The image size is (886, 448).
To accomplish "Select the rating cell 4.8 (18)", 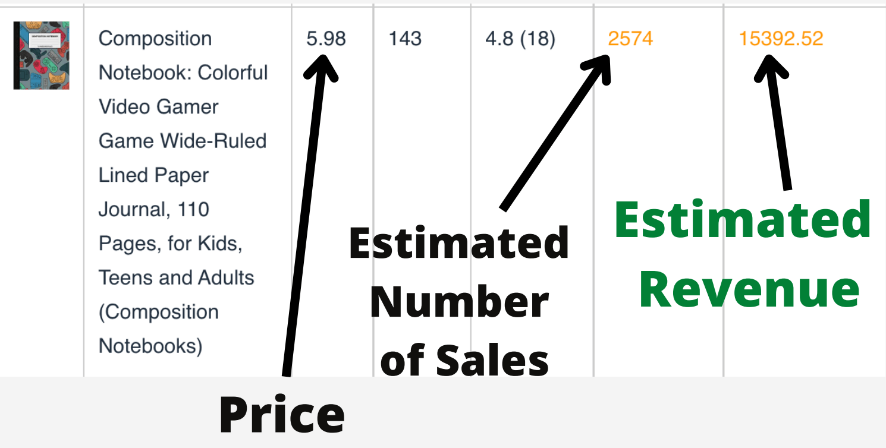I will (520, 39).
